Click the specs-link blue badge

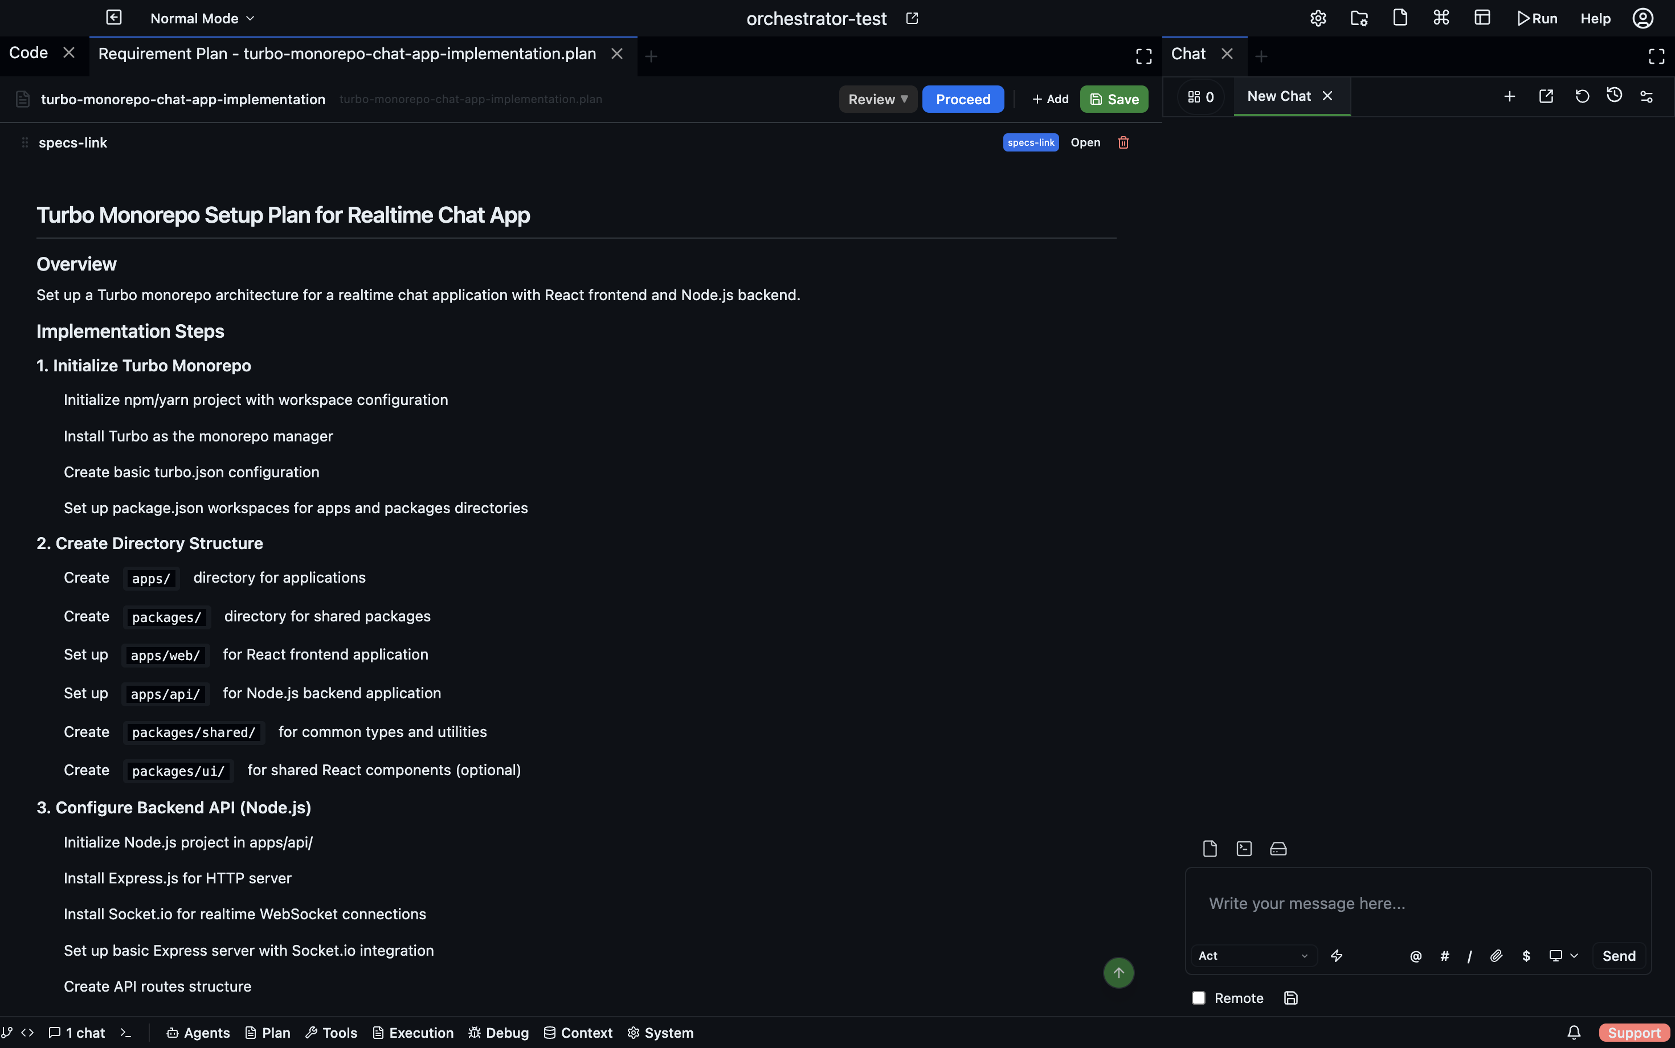coord(1030,142)
